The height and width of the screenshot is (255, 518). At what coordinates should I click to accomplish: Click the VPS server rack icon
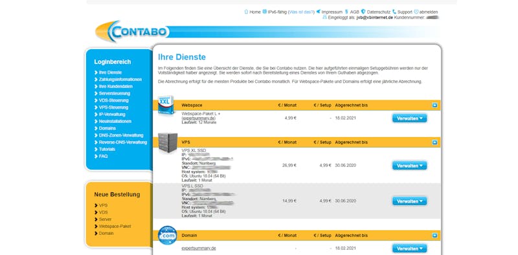pyautogui.click(x=168, y=143)
